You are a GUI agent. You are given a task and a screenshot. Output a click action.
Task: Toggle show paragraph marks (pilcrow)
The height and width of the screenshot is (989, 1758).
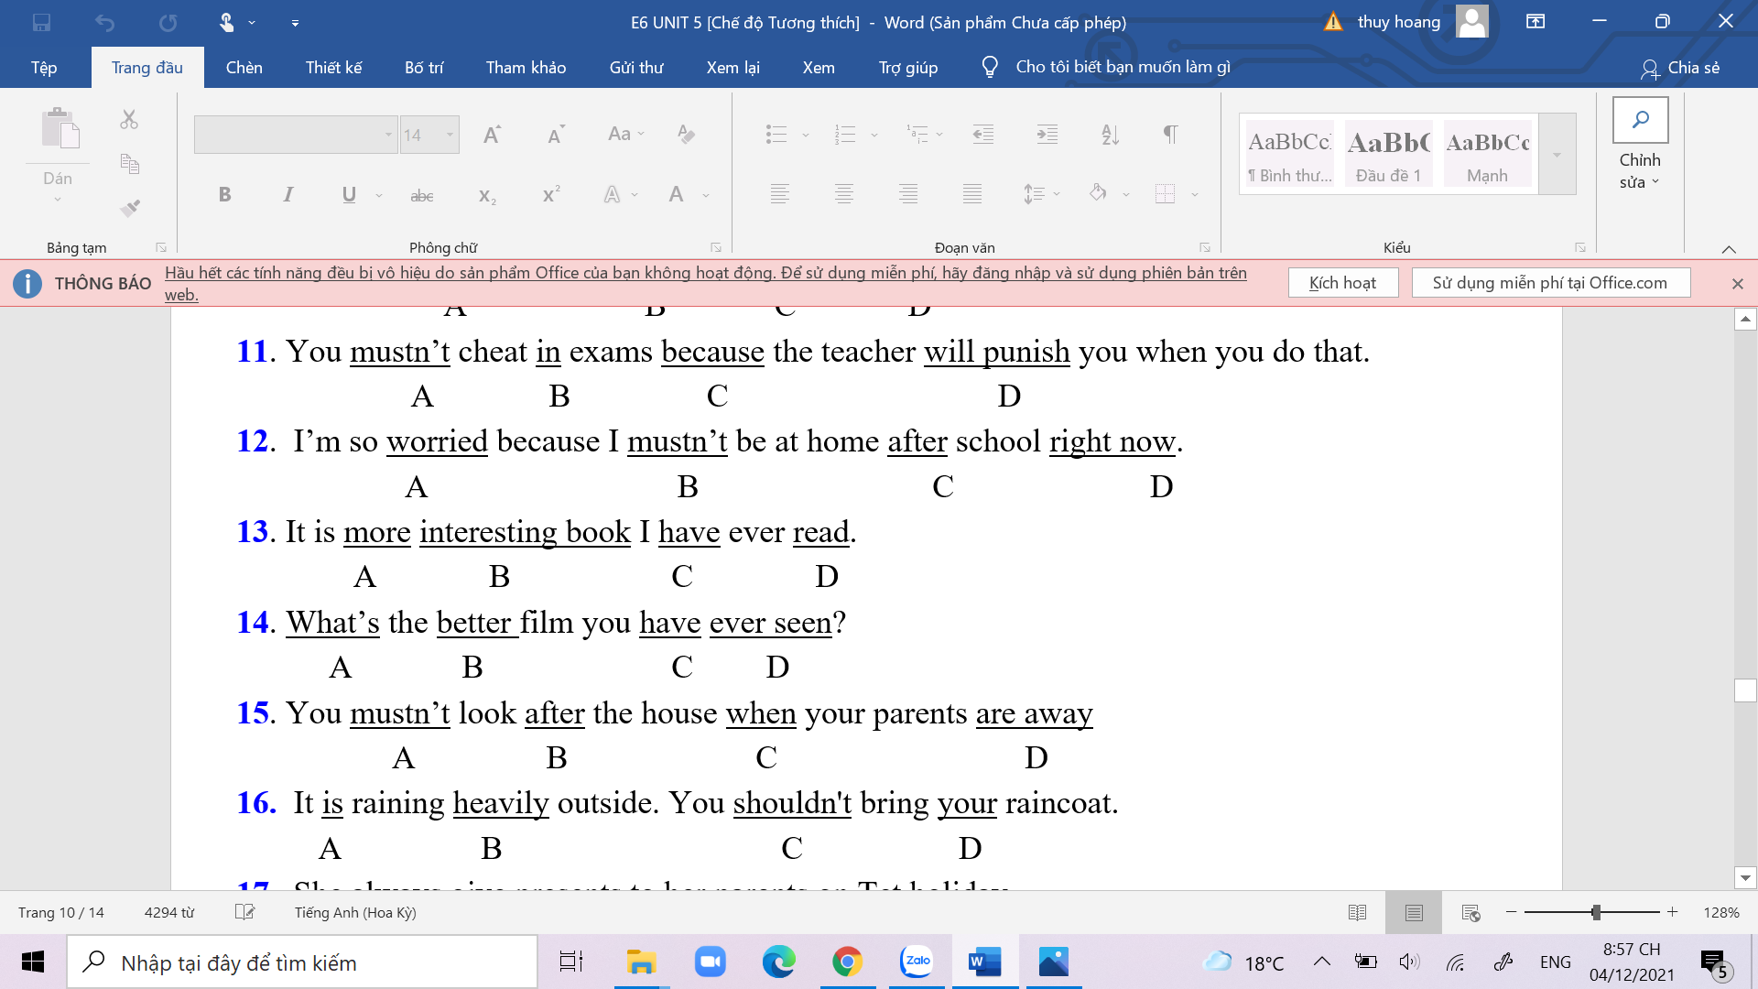1170,135
